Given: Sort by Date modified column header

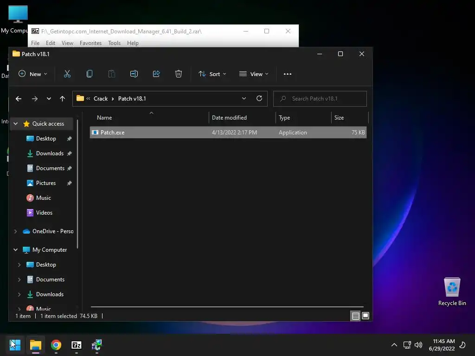Looking at the screenshot, I should click(242, 117).
